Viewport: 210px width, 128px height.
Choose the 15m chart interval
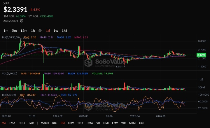click(x=24, y=31)
